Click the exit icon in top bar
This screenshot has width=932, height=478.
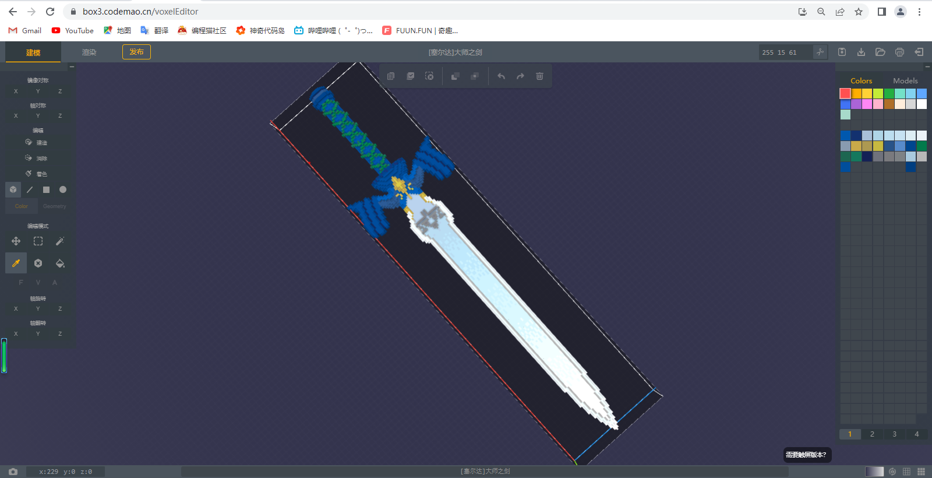[x=919, y=52]
